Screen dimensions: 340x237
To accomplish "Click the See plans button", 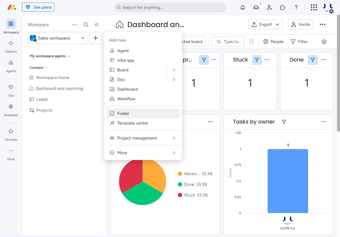I will tap(38, 7).
